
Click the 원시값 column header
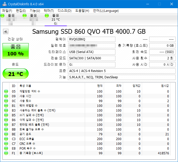[x=156, y=86]
